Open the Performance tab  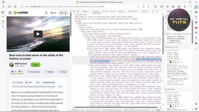(x=133, y=11)
